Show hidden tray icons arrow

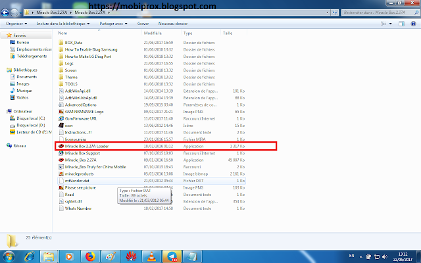click(x=361, y=257)
